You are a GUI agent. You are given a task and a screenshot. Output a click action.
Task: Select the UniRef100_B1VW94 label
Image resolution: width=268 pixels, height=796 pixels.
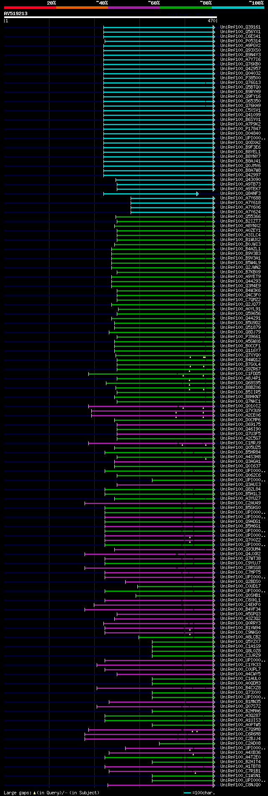240,628
